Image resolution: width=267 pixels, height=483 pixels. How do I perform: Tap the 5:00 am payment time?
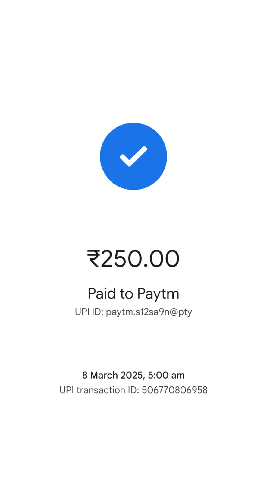point(166,375)
